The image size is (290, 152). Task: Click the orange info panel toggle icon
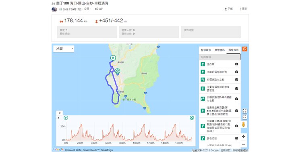coord(244,49)
